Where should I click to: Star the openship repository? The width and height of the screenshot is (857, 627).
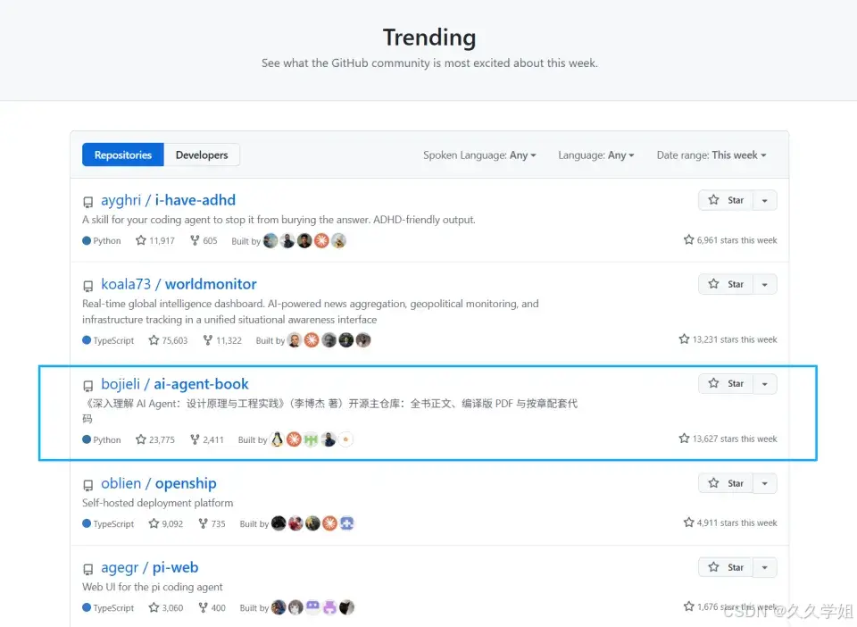726,483
